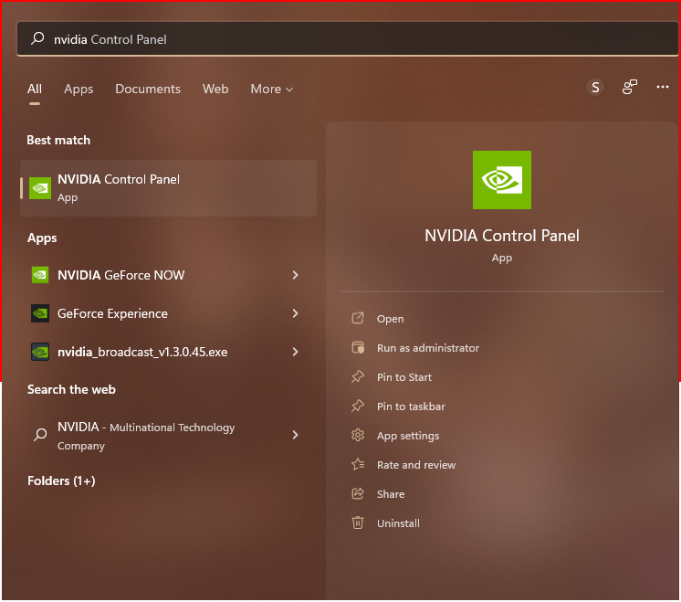This screenshot has width=681, height=602.
Task: Open the feedback/chat icon beside the avatar
Action: 629,87
